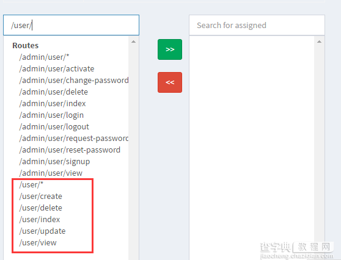Click the green assign >> button
Screen dimensions: 341x260
pyautogui.click(x=170, y=49)
